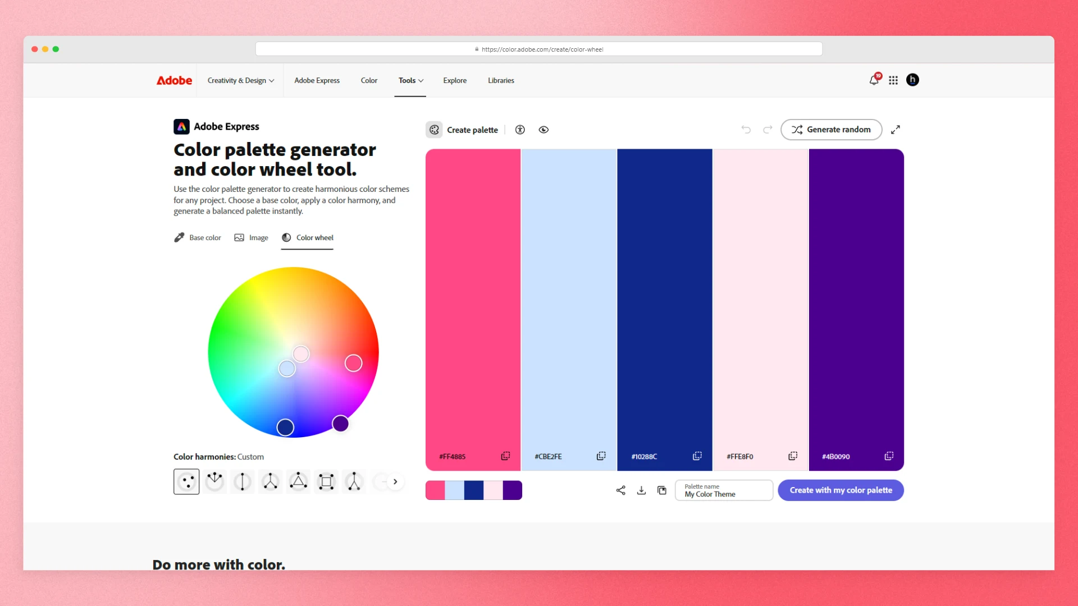Toggle the color blind preview eye icon
The height and width of the screenshot is (606, 1078).
(x=543, y=130)
